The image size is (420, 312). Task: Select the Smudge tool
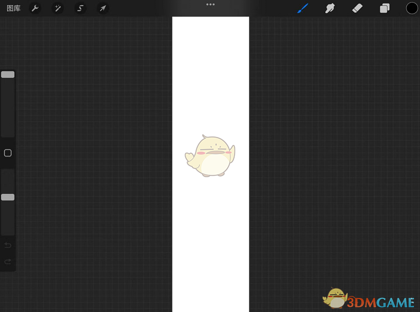coord(330,8)
